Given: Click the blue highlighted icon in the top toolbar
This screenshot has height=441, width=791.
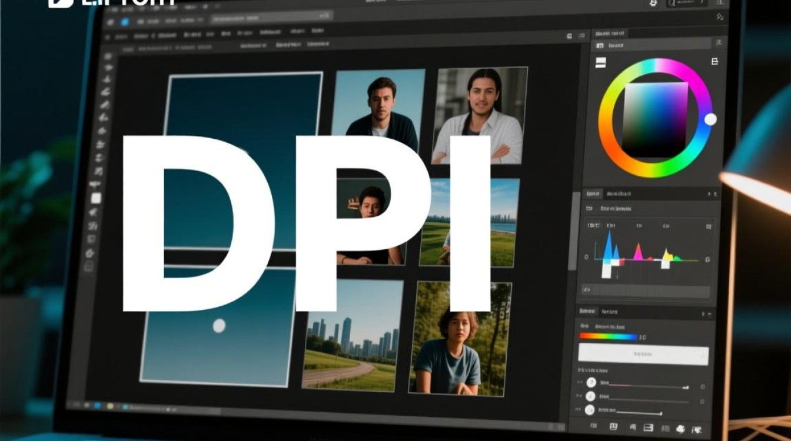Looking at the screenshot, I should 125,22.
